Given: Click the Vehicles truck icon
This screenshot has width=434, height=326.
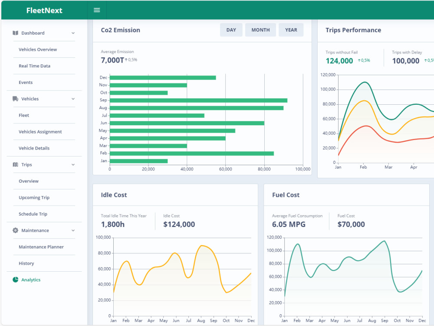Looking at the screenshot, I should point(16,99).
